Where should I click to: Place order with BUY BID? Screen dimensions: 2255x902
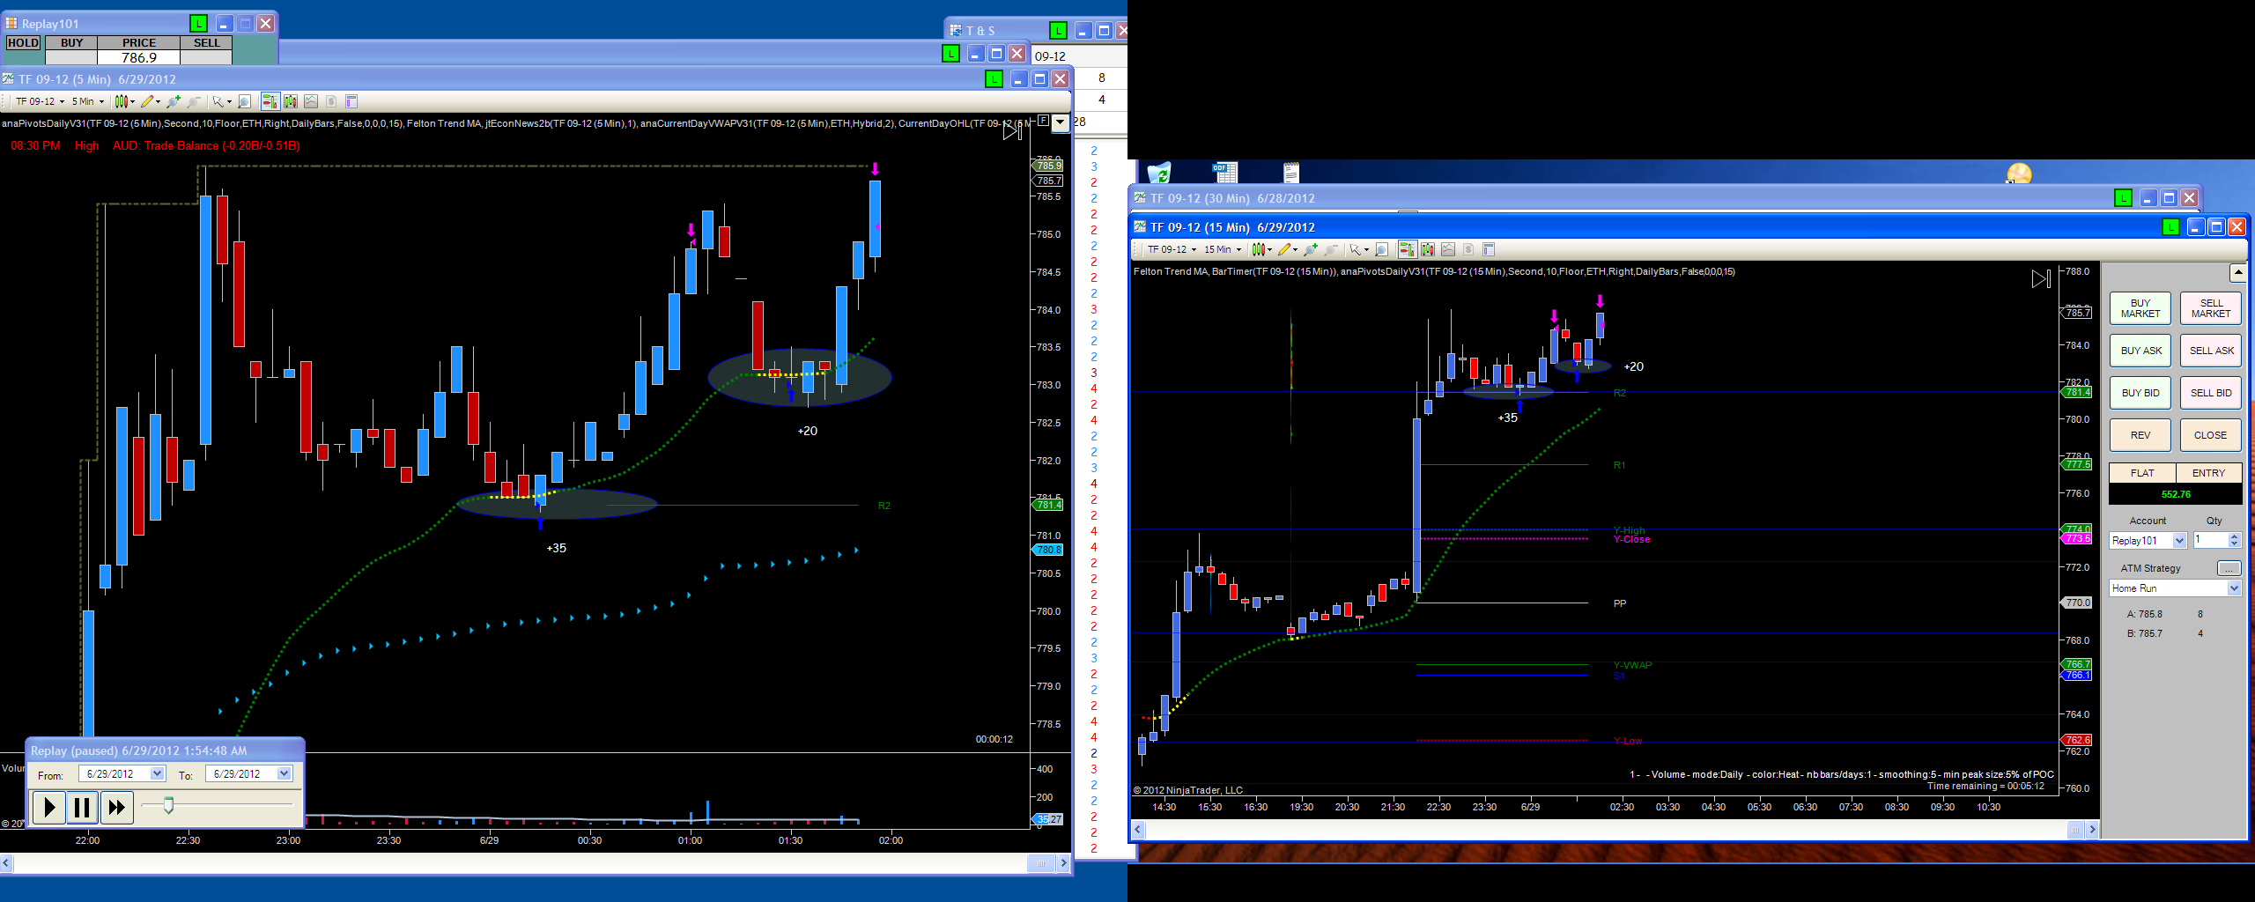click(x=2140, y=393)
